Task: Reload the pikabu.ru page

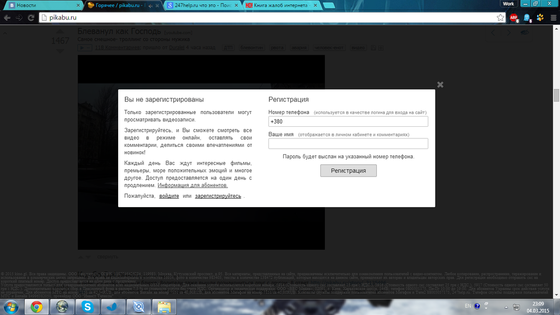Action: (31, 17)
